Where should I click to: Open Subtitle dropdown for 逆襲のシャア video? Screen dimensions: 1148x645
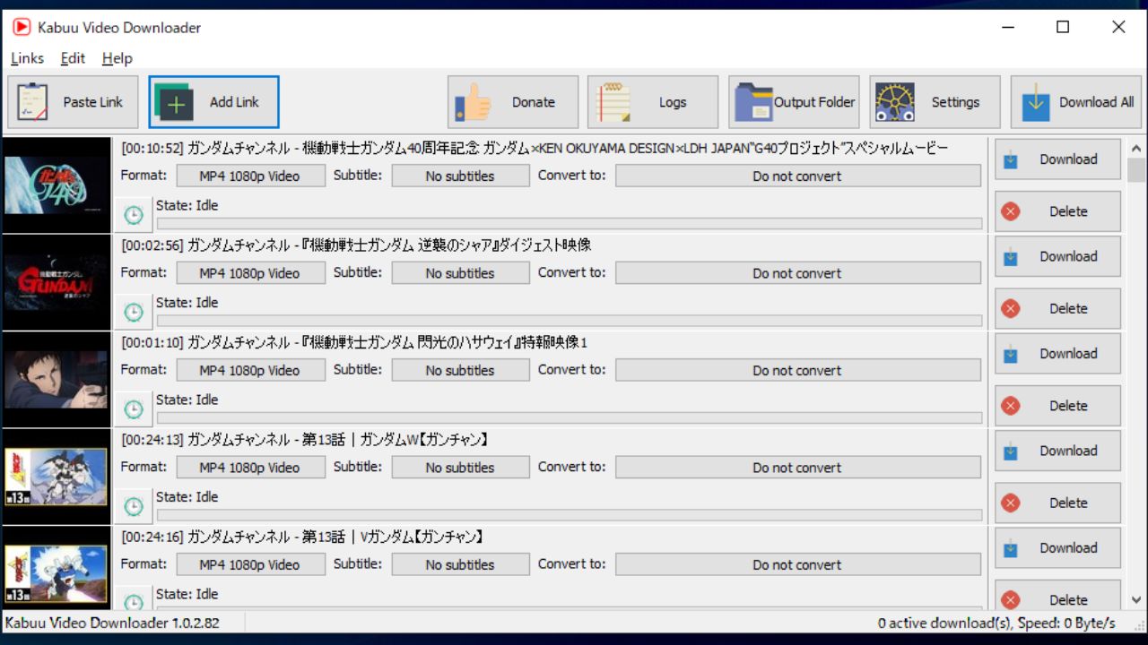460,273
